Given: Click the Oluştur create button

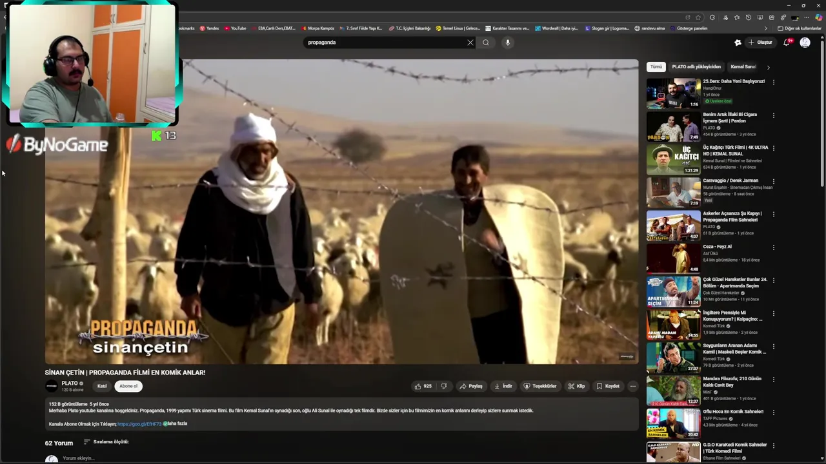Looking at the screenshot, I should (x=760, y=43).
